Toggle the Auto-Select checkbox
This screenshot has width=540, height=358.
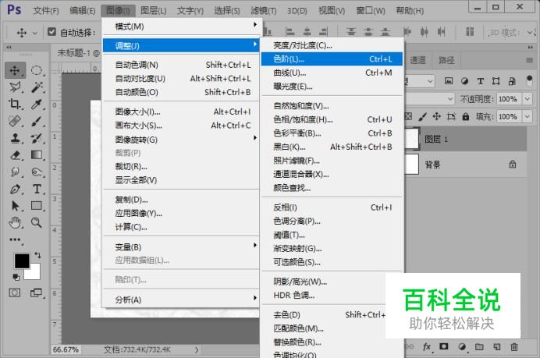[52, 32]
